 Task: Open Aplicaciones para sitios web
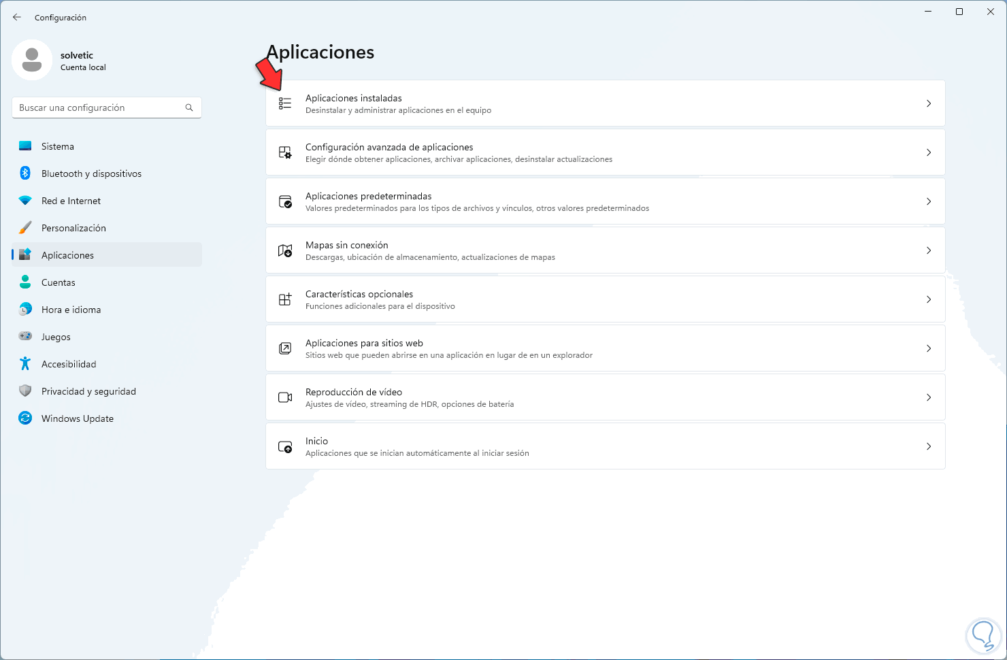pos(606,348)
